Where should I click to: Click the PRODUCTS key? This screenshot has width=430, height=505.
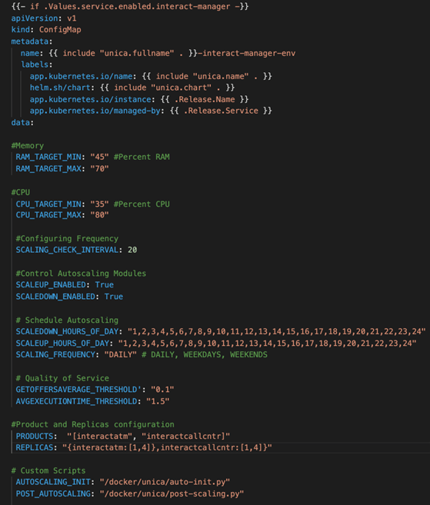35,437
